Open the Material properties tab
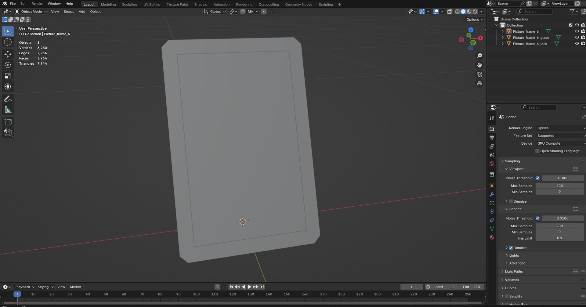 click(492, 237)
